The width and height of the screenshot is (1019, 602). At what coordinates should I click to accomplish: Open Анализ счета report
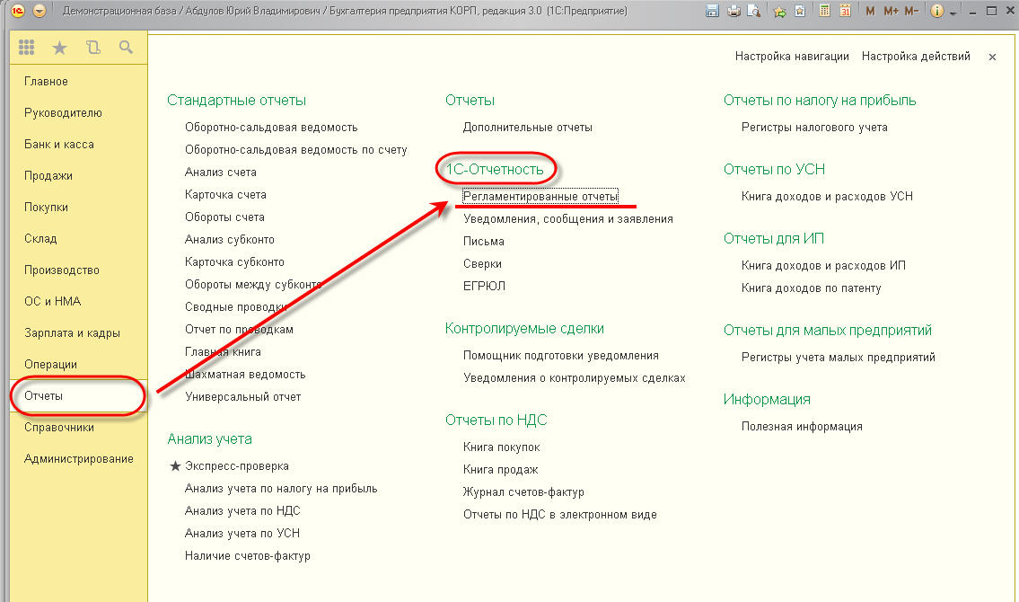coord(220,173)
